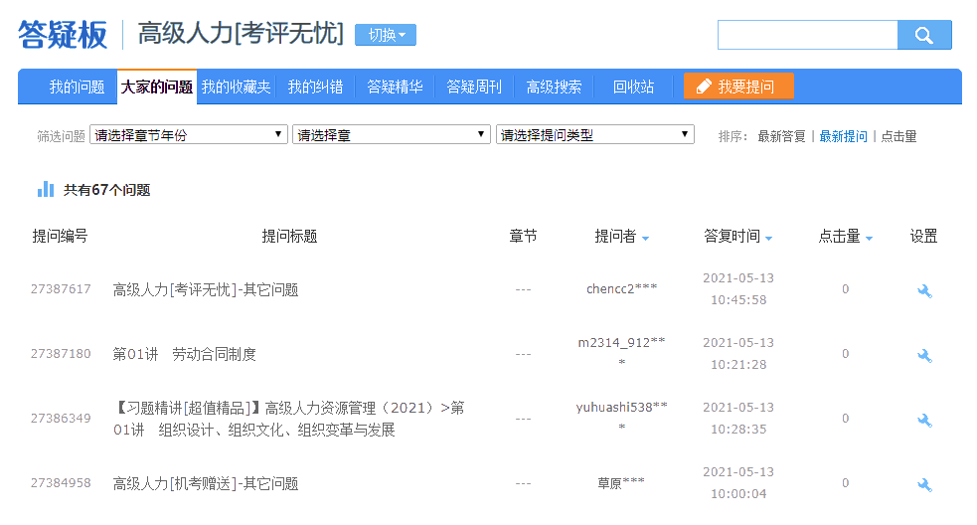The height and width of the screenshot is (525, 977).
Task: Open settings wrench for question 27387180
Action: [924, 355]
